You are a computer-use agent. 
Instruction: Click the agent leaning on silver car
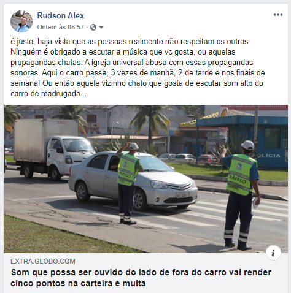(x=128, y=183)
